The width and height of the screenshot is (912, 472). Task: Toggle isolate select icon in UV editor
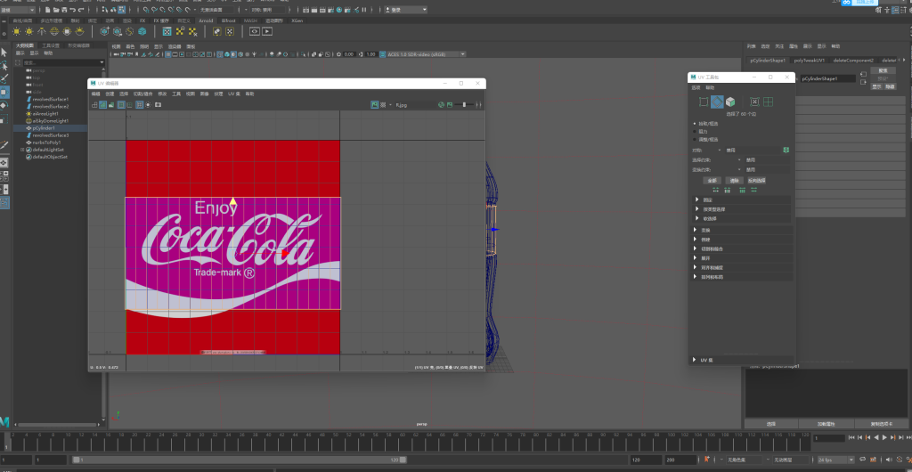click(x=148, y=104)
